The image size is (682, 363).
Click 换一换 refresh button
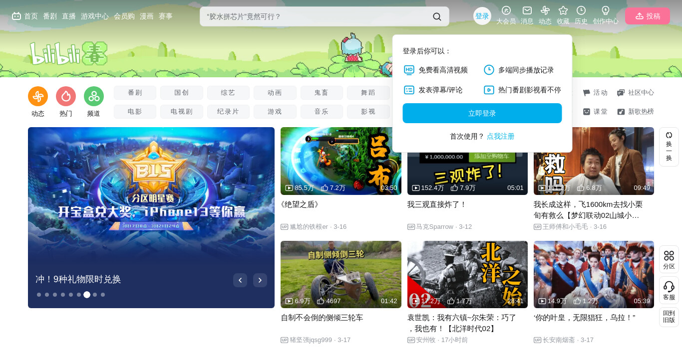point(669,147)
